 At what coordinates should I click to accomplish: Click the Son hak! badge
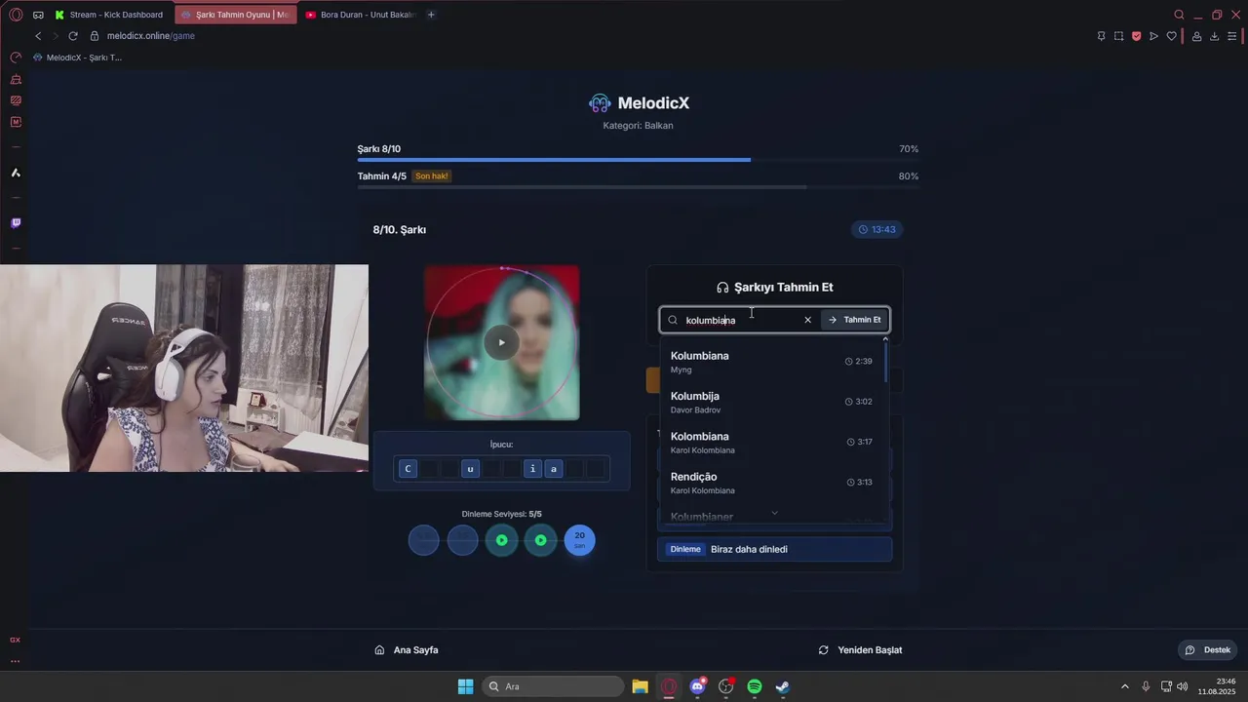[432, 176]
